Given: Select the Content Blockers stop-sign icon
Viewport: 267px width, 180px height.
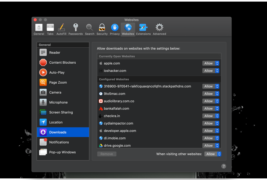Looking at the screenshot, I should pos(43,63).
